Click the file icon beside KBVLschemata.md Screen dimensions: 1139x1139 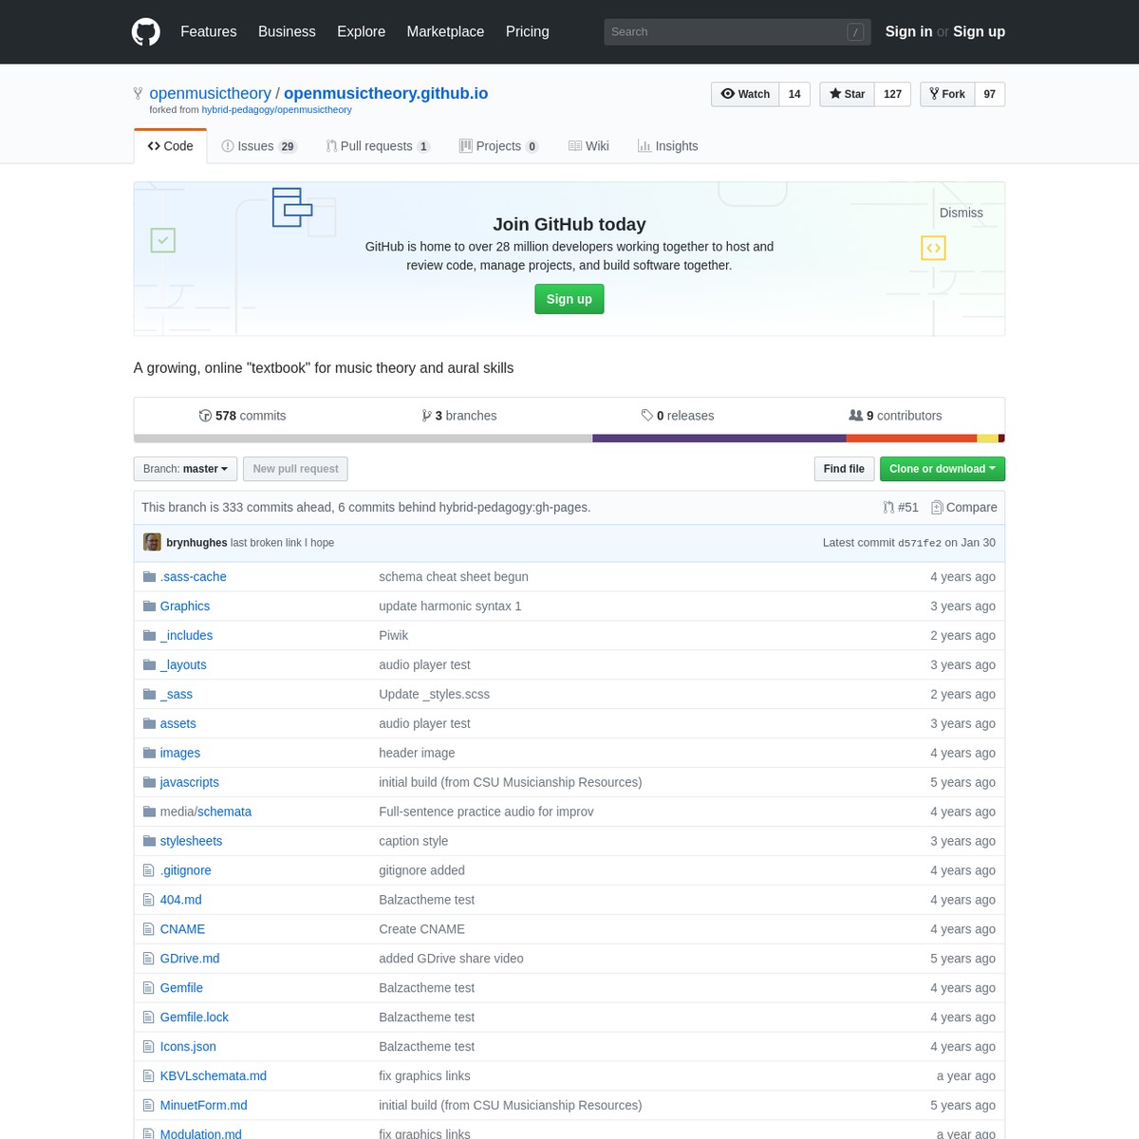pos(148,1076)
